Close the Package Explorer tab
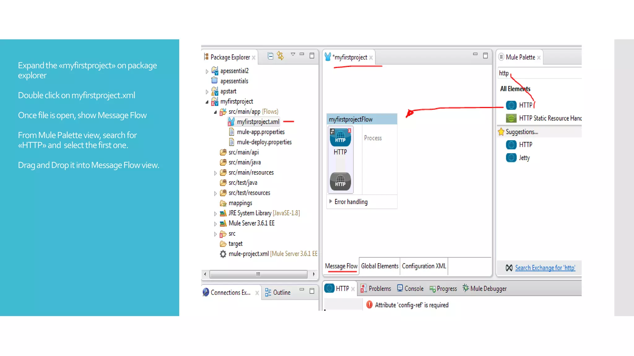 pos(254,58)
